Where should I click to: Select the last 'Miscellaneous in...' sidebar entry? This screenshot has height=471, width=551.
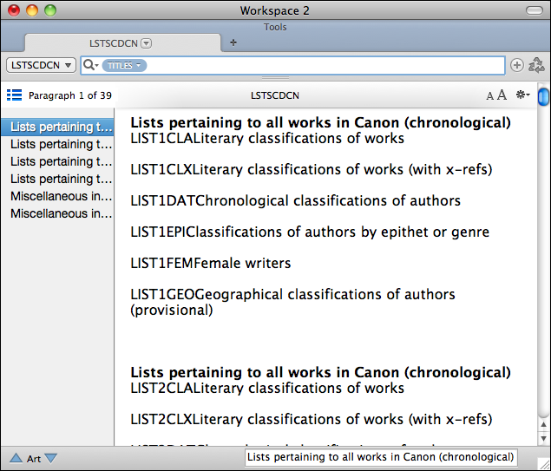point(61,213)
